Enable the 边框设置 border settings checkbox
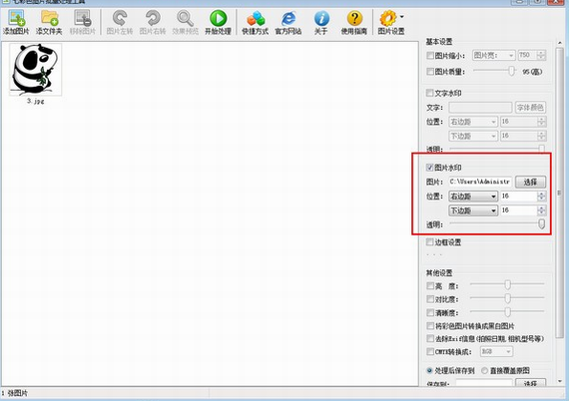This screenshot has width=569, height=401. 429,241
